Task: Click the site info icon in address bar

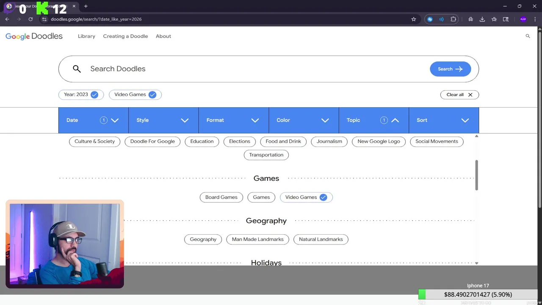Action: 44,19
